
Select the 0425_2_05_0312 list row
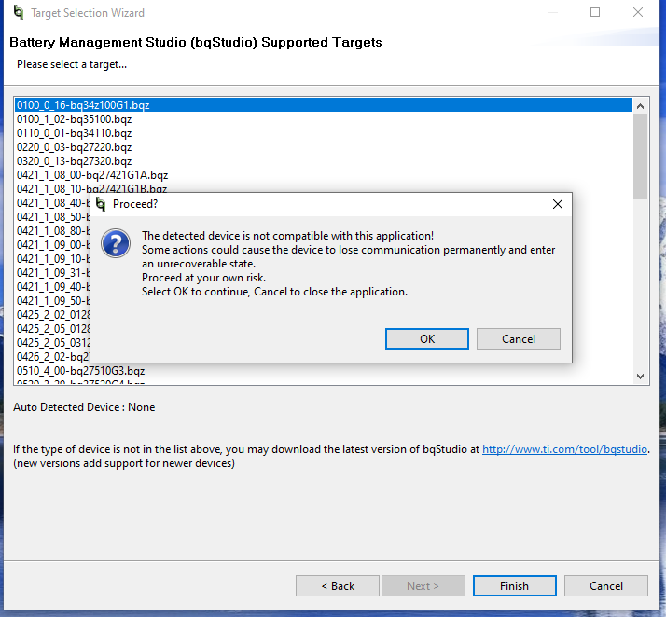click(52, 343)
